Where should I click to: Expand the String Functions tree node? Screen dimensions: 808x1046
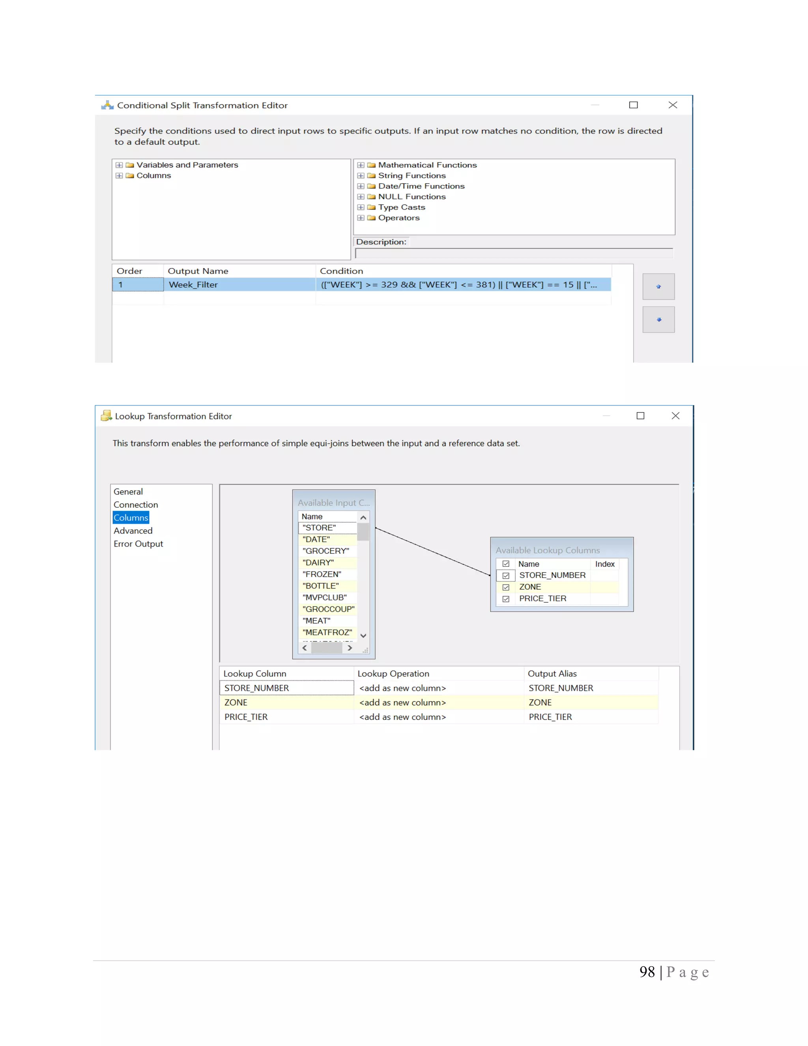(361, 176)
